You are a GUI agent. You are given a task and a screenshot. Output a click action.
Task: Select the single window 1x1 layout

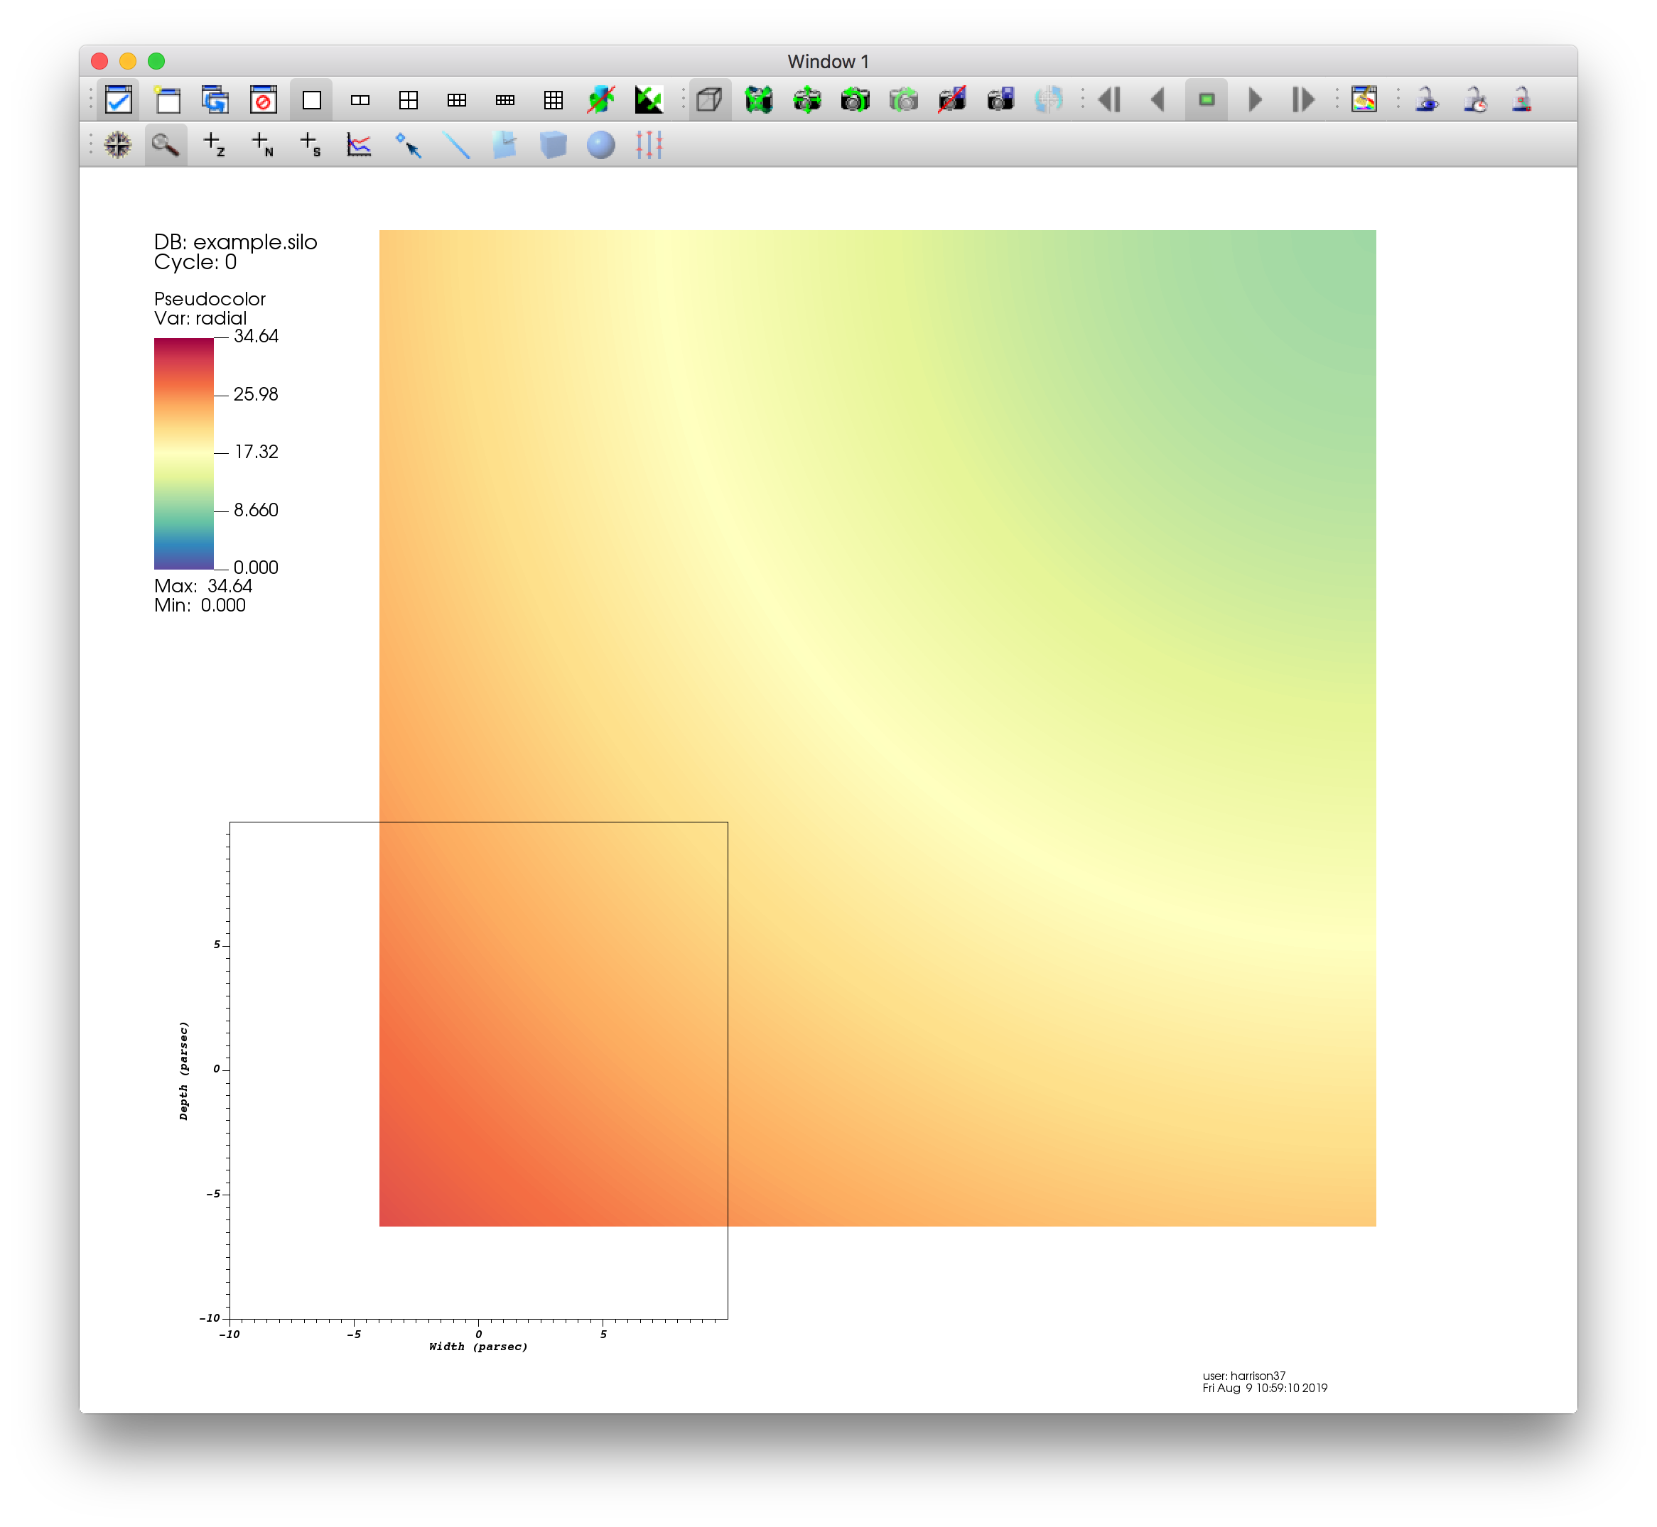point(312,100)
